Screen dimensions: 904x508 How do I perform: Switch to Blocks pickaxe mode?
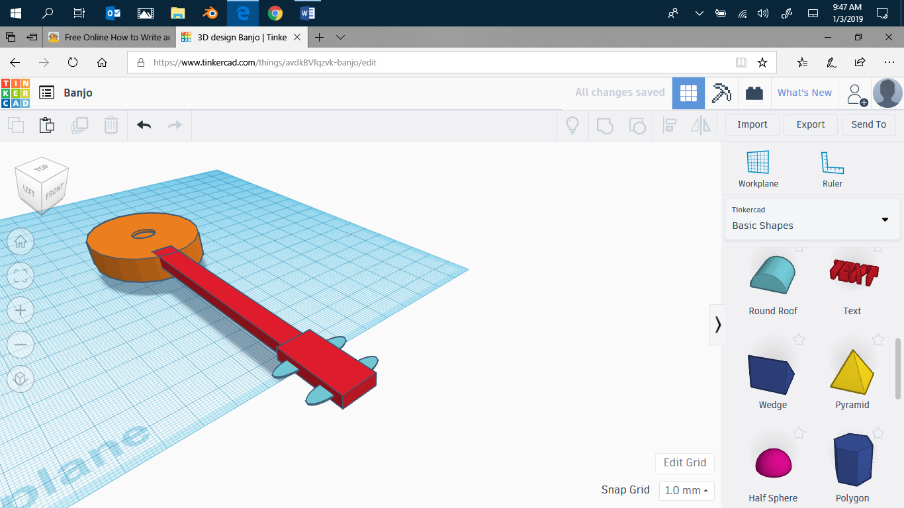(721, 93)
